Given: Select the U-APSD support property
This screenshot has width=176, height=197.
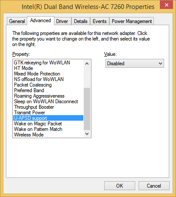Looking at the screenshot, I should point(48,118).
